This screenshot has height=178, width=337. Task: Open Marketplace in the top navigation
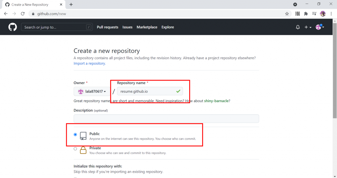click(x=147, y=27)
